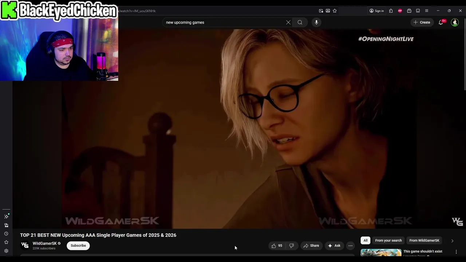This screenshot has height=262, width=466.
Task: Open the ABP adblock extension
Action: point(400,11)
